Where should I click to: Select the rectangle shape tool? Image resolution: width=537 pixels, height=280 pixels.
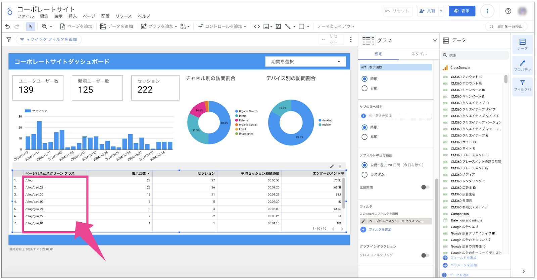pos(301,26)
